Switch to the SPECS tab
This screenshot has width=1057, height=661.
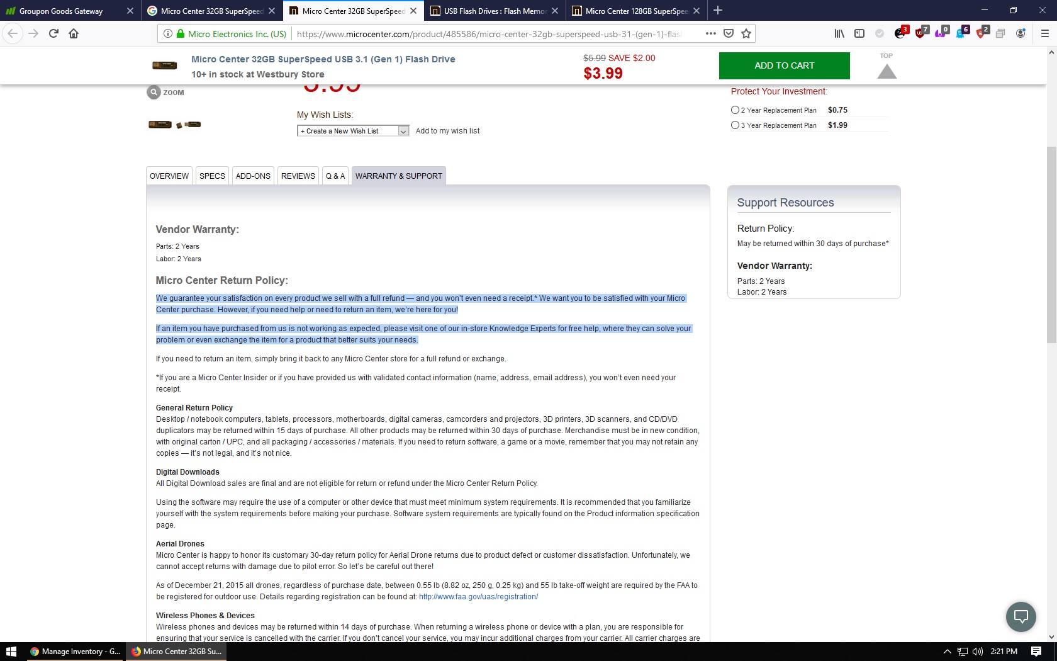[x=212, y=176]
